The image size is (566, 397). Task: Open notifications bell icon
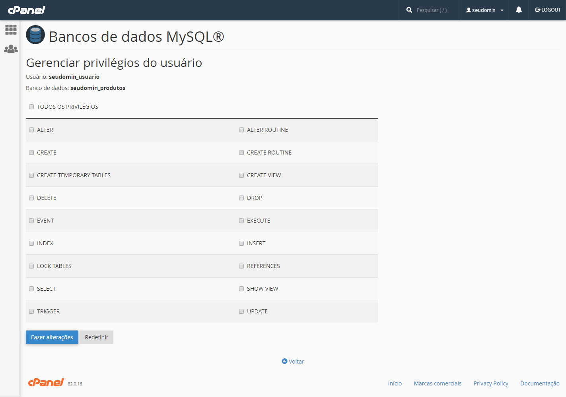tap(519, 10)
